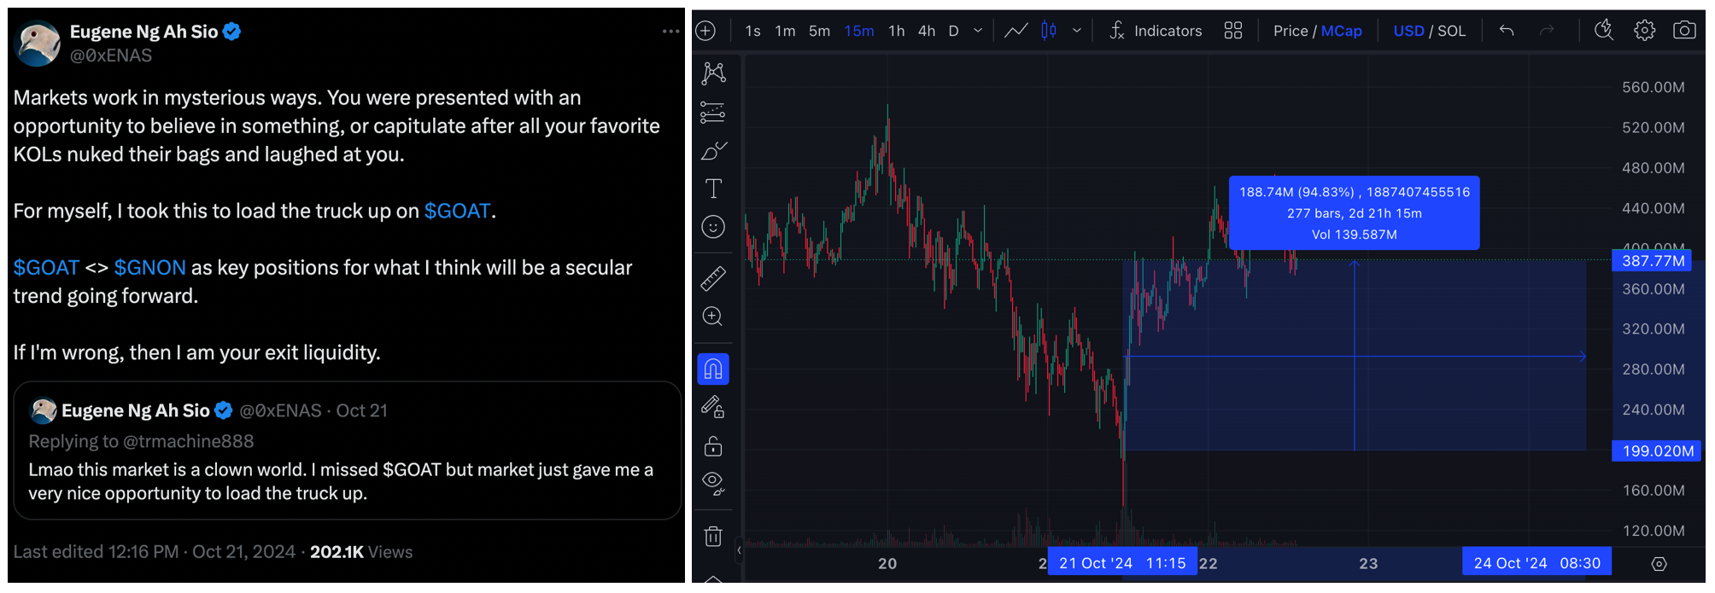Open the small avatar in the quoted tweet
Image resolution: width=1715 pixels, height=593 pixels.
coord(44,410)
